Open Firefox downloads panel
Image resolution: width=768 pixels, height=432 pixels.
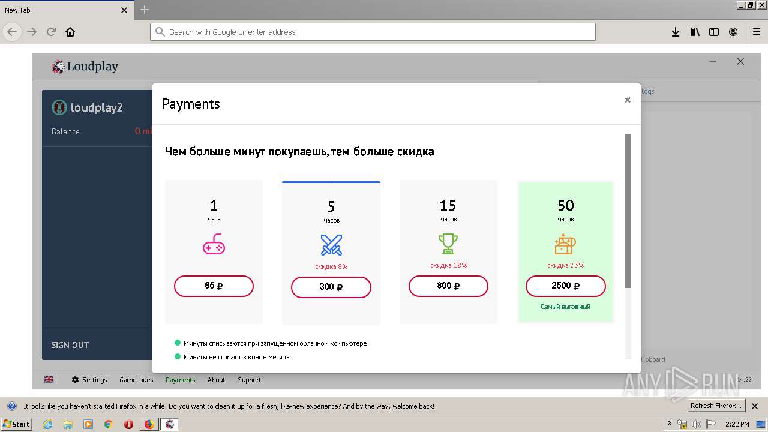tap(676, 32)
